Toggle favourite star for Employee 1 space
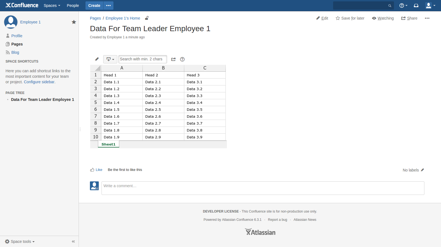 click(x=74, y=22)
